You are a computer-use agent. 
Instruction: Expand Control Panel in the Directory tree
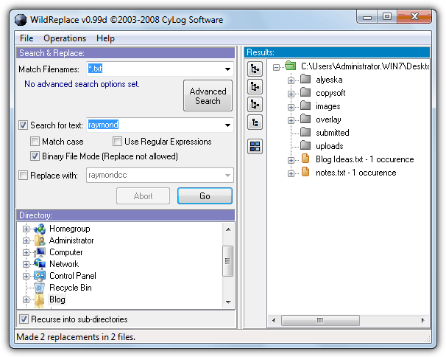tap(26, 276)
